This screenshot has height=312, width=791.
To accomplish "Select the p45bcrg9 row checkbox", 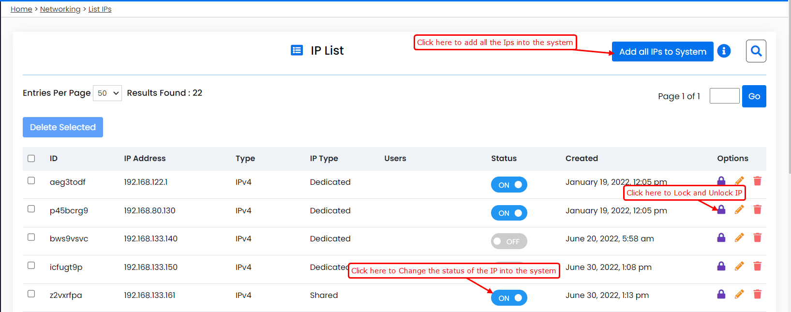I will click(x=31, y=209).
